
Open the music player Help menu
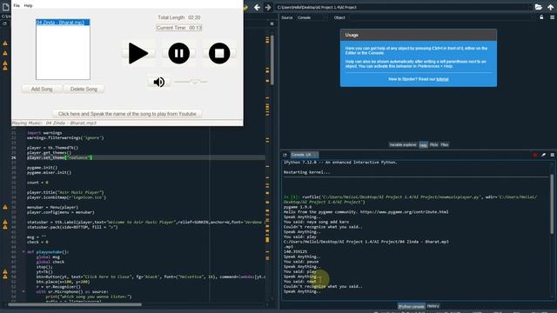(x=28, y=6)
